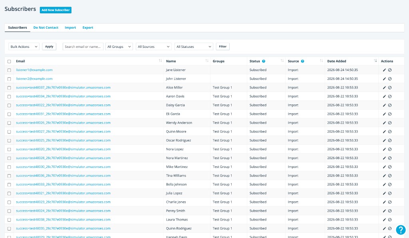Select Daisy Garcia's row checkbox
The image size is (409, 238).
click(x=9, y=106)
